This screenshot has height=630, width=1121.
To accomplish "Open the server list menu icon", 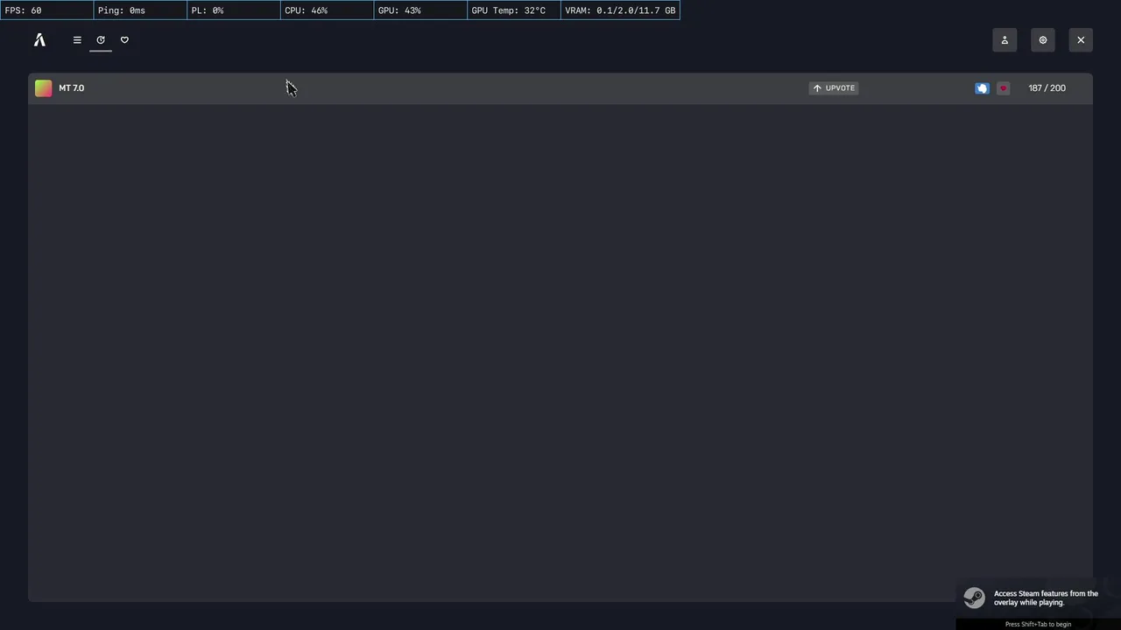I will [x=77, y=40].
